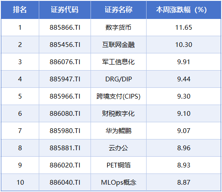
Task: Select the 财税数字化 cell
Action: pyautogui.click(x=119, y=114)
